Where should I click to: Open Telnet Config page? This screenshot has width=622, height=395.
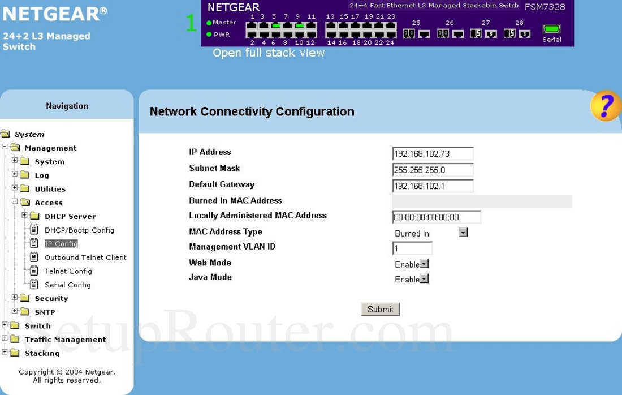click(x=68, y=271)
